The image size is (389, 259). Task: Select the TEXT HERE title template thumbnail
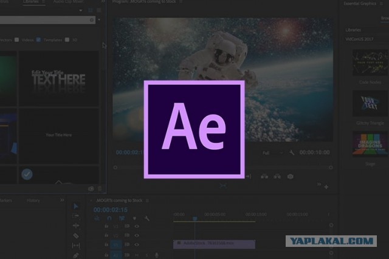(x=59, y=79)
